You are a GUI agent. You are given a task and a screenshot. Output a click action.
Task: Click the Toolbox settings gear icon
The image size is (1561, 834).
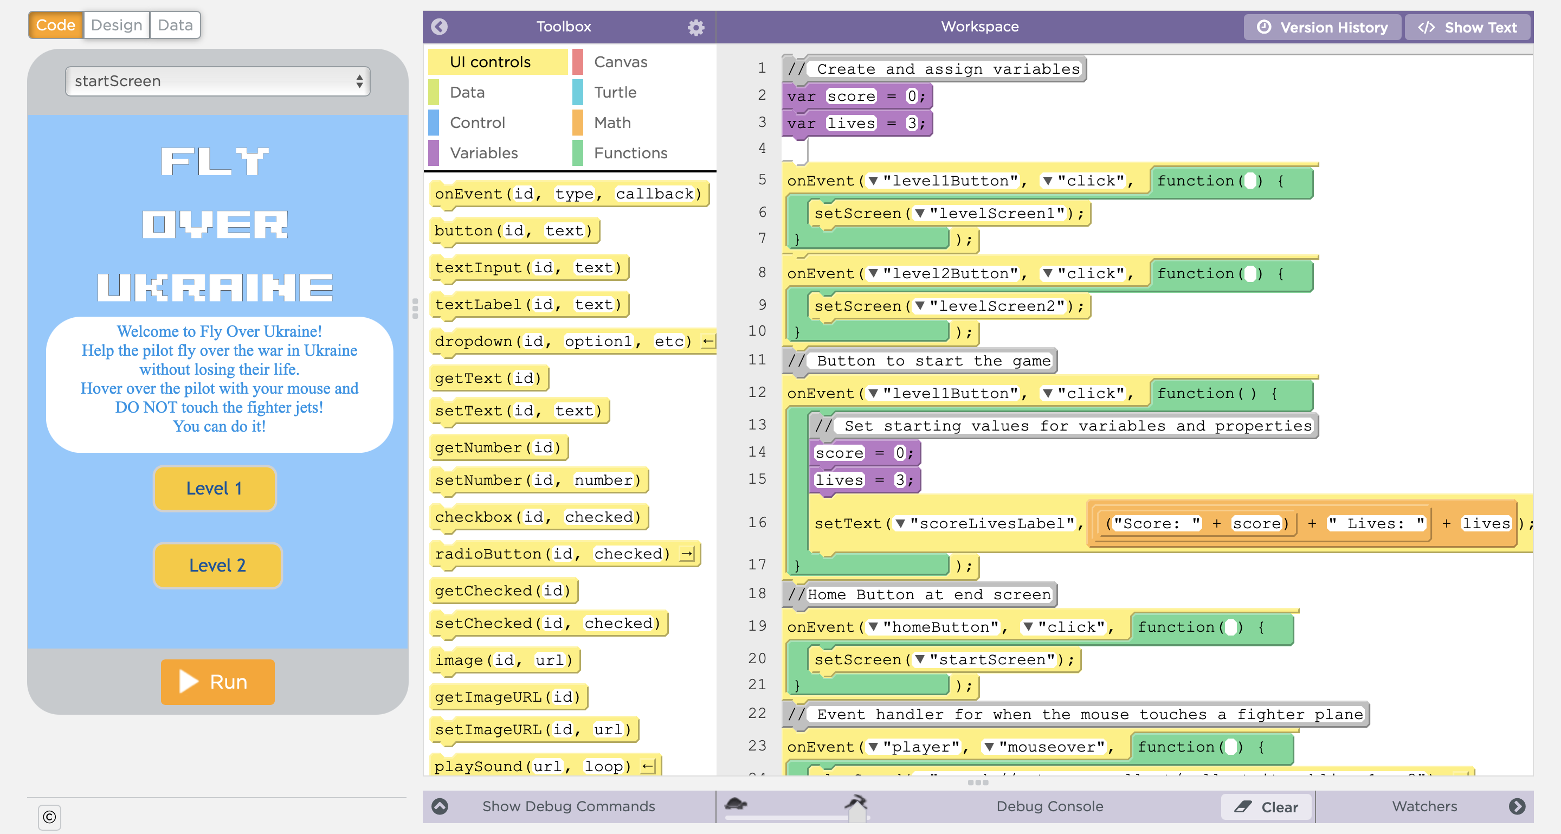click(x=695, y=27)
